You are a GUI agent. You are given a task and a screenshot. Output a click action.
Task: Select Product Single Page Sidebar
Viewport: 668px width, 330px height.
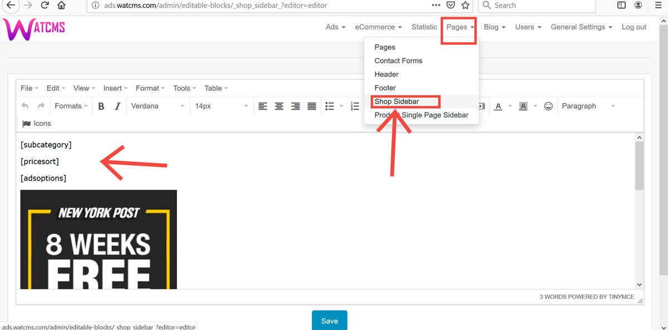pos(421,115)
